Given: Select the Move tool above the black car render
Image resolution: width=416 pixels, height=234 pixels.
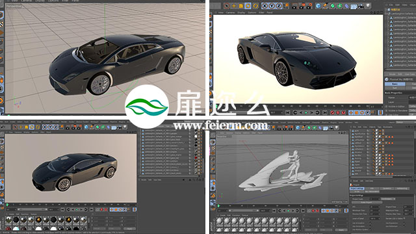Looking at the screenshot, I should [x=234, y=6].
